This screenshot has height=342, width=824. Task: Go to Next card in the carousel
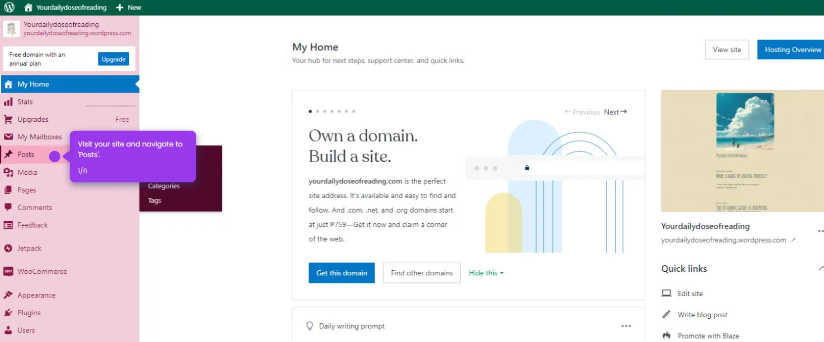click(615, 112)
